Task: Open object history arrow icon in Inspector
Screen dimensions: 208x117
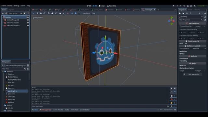Action: click(x=205, y=13)
